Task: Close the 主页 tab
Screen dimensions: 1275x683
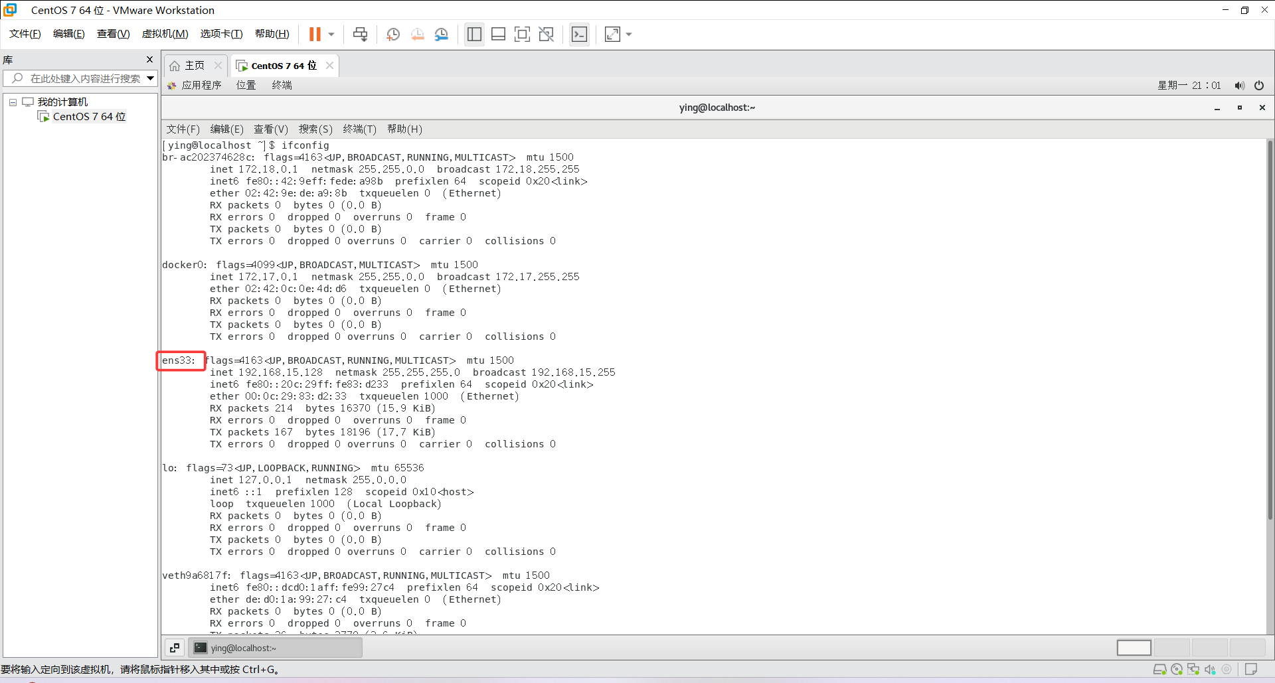Action: click(218, 66)
